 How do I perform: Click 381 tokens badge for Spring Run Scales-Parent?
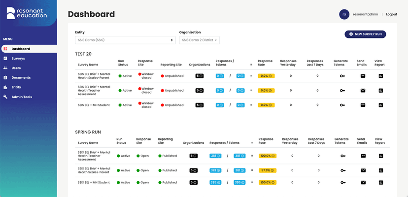239,170
